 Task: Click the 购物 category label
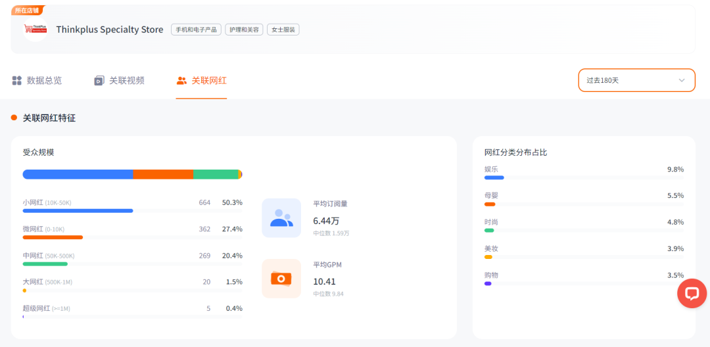pos(491,275)
